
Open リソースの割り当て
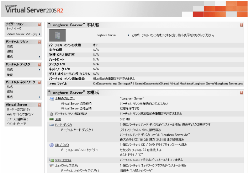[17, 119]
